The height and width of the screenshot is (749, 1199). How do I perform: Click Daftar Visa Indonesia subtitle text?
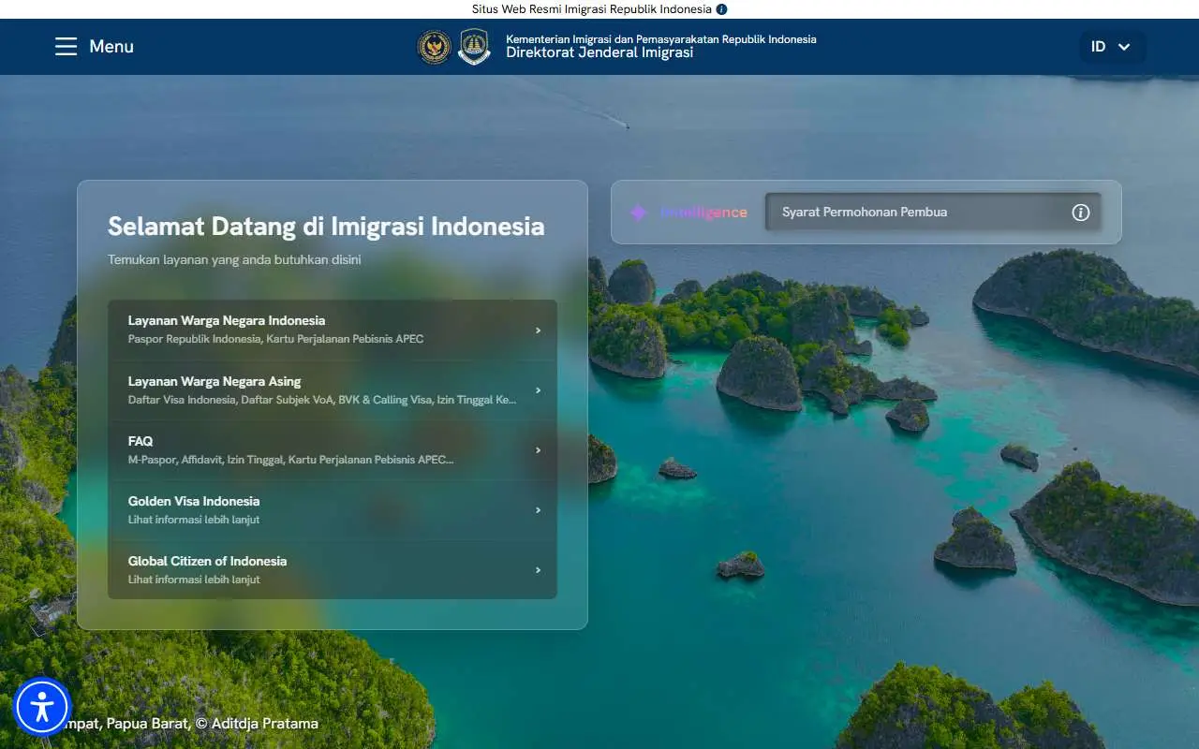[322, 400]
